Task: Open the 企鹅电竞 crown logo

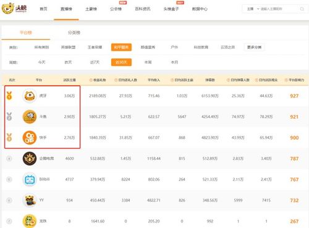Action: pos(30,158)
